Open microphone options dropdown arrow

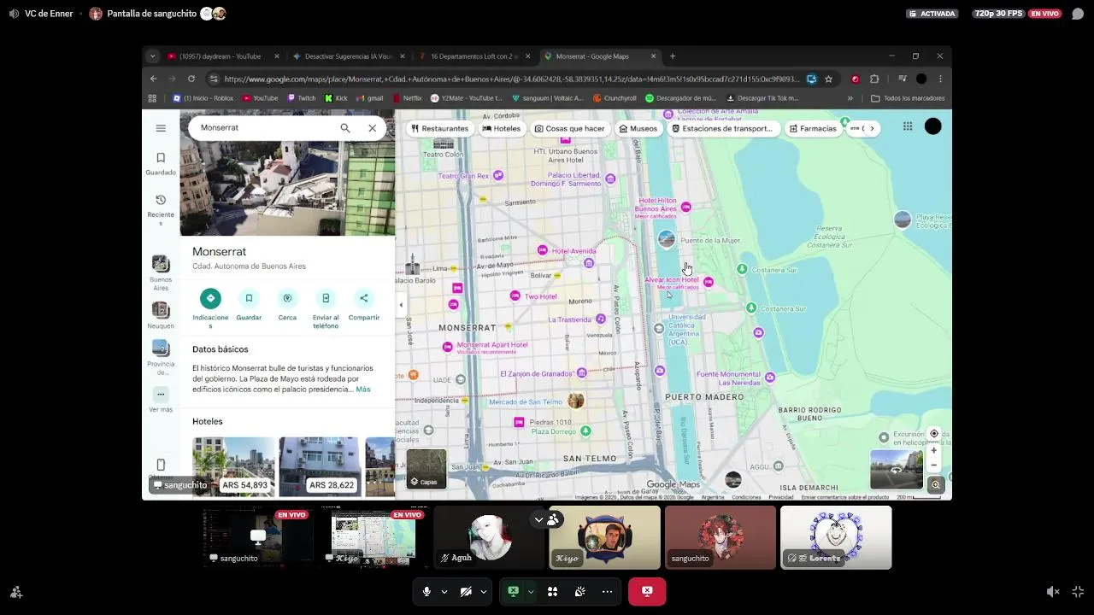pyautogui.click(x=444, y=591)
